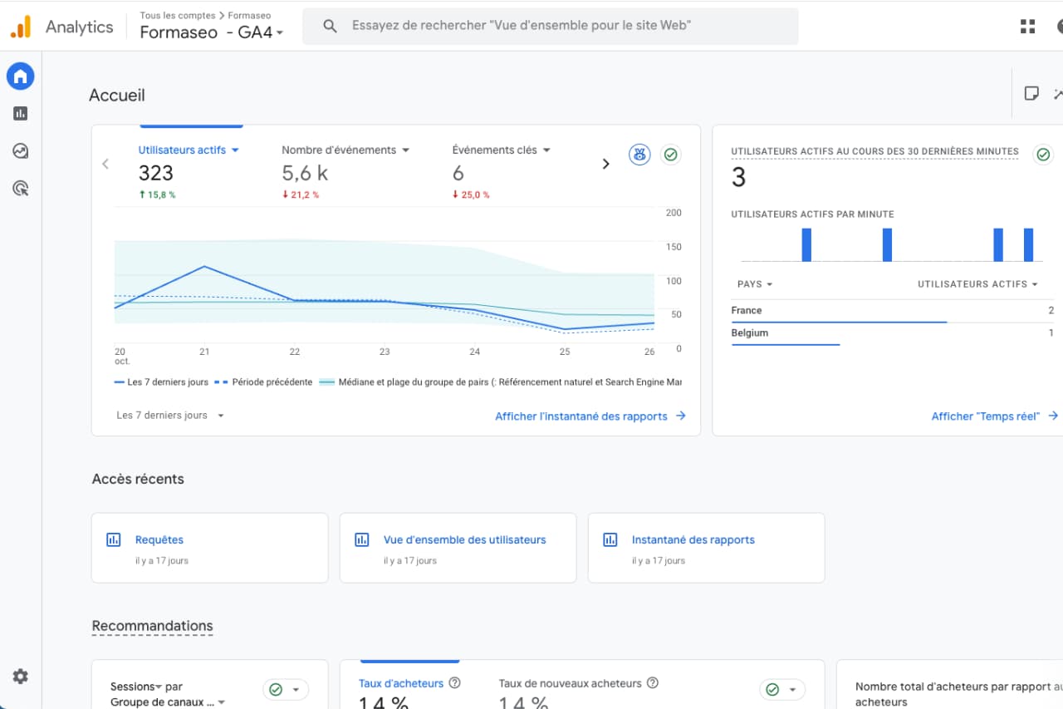1063x709 pixels.
Task: Open the Google apps grid icon
Action: (1027, 26)
